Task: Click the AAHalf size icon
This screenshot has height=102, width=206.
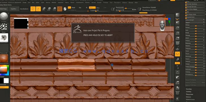Action: pyautogui.click(x=177, y=38)
